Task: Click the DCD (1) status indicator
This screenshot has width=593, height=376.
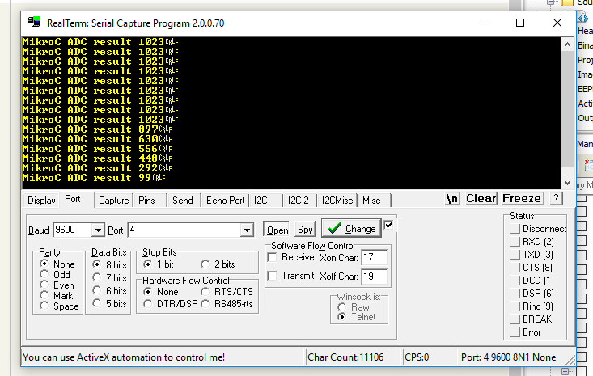Action: [515, 281]
